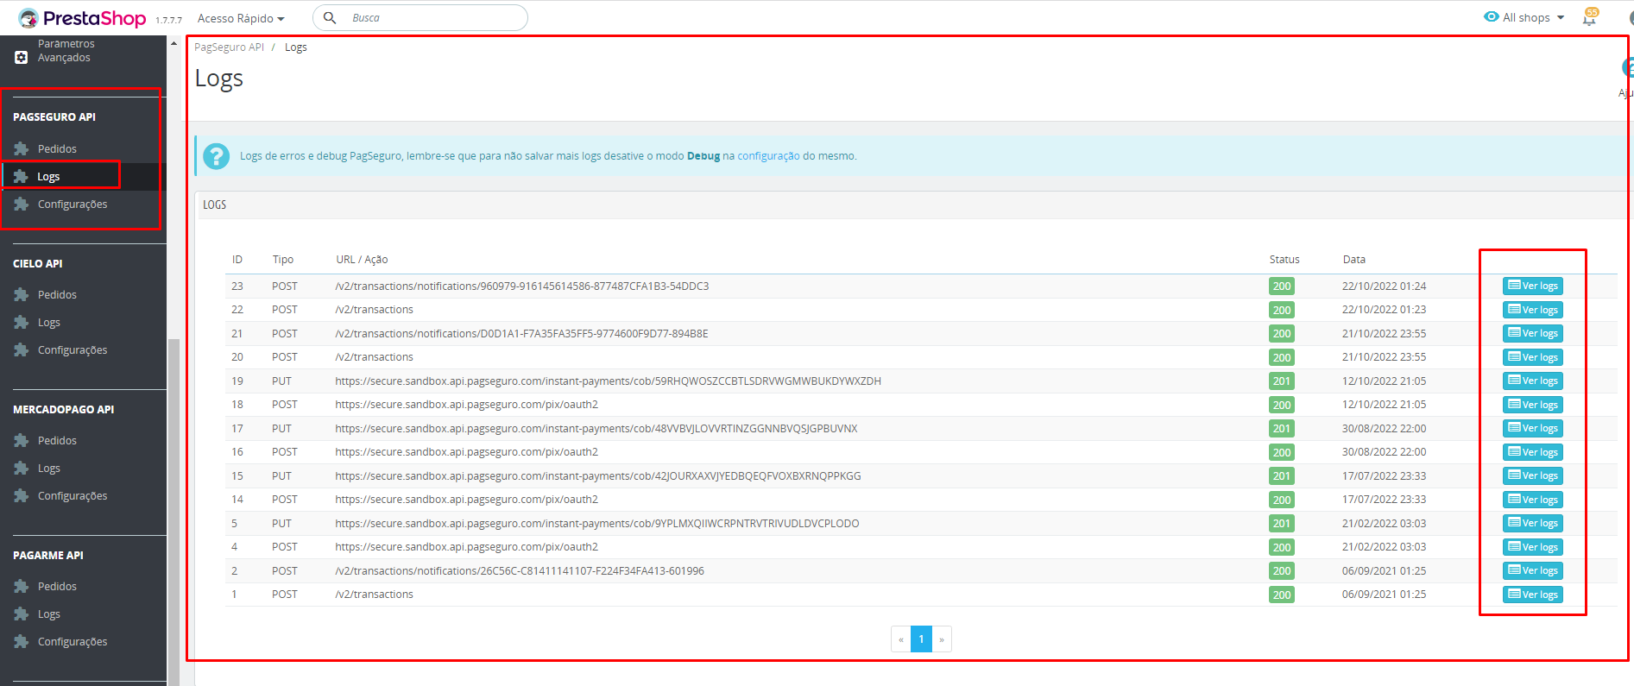Click previous page arrow in pagination
Image resolution: width=1634 pixels, height=686 pixels.
[901, 639]
